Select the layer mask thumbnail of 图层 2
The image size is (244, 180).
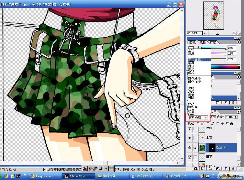point(212,147)
